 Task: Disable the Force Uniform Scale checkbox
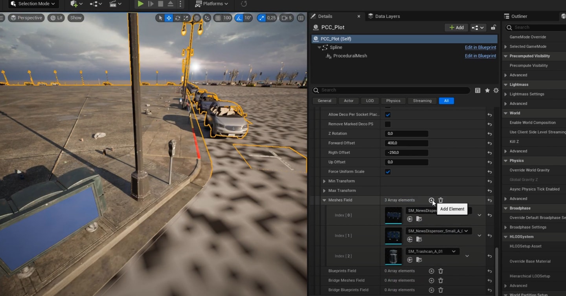(x=388, y=172)
